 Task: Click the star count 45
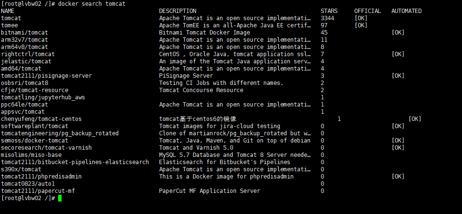coord(324,33)
